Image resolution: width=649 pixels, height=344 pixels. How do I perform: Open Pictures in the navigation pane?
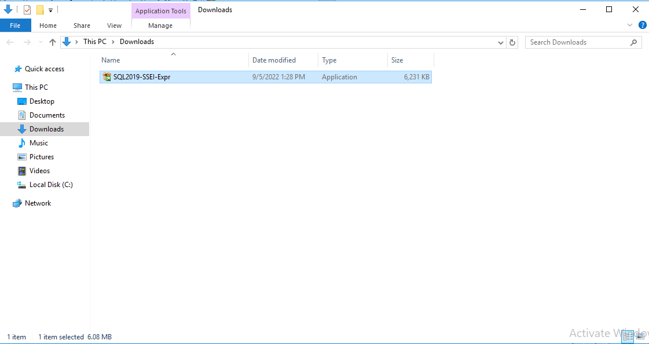click(x=41, y=157)
